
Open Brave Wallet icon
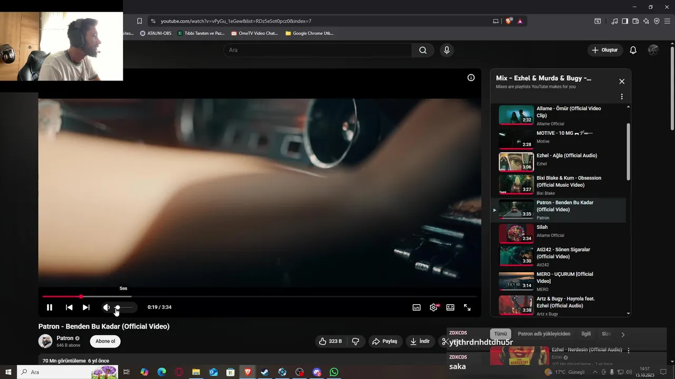point(635,21)
